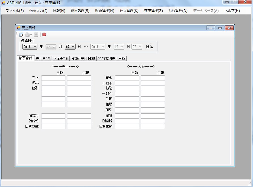Click the 返品 daily report field
Screen dimensions: 253x187
(54, 83)
